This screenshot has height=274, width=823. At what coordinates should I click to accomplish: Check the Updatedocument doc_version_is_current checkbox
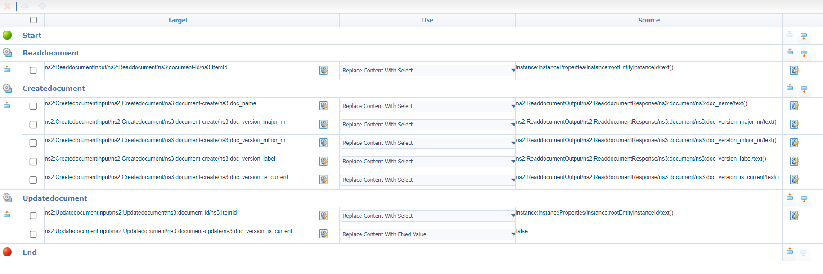(x=33, y=234)
